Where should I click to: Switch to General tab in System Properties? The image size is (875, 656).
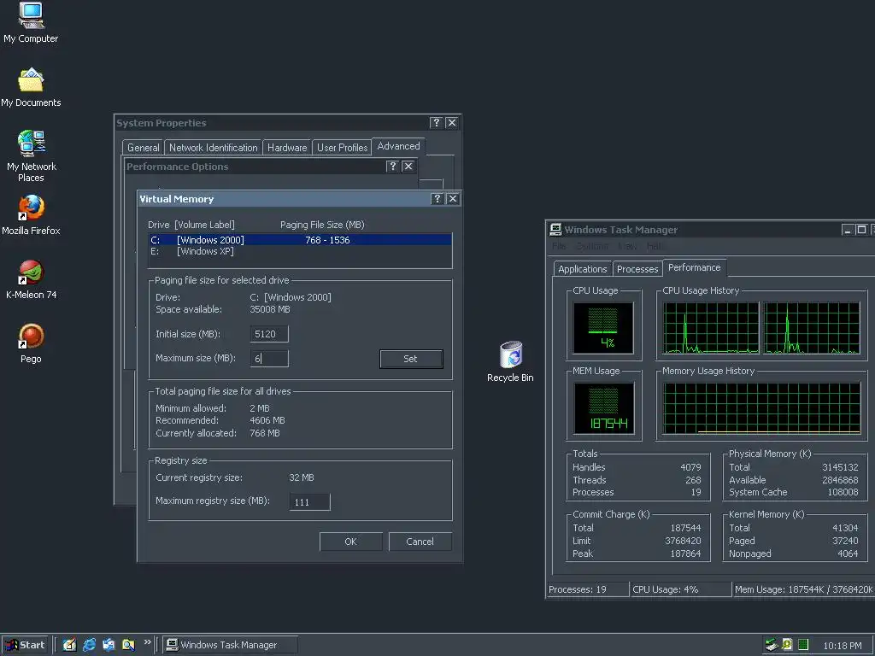click(143, 147)
